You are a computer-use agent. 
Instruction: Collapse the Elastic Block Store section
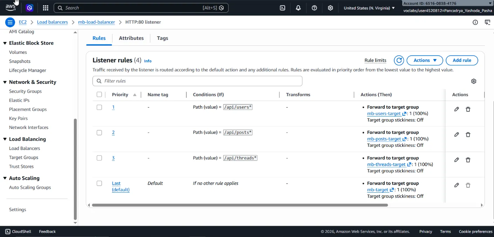click(x=5, y=43)
